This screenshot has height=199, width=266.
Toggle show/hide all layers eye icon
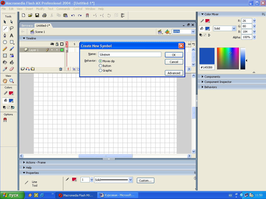tap(52, 44)
